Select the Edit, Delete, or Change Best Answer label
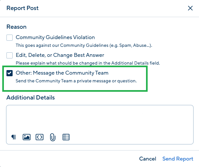199x167 pixels. coord(60,55)
